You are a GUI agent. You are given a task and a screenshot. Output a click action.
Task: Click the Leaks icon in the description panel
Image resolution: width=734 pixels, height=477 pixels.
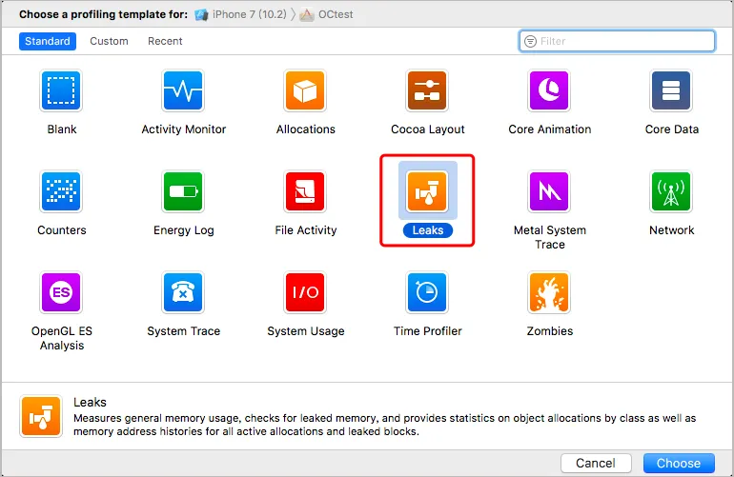(41, 416)
